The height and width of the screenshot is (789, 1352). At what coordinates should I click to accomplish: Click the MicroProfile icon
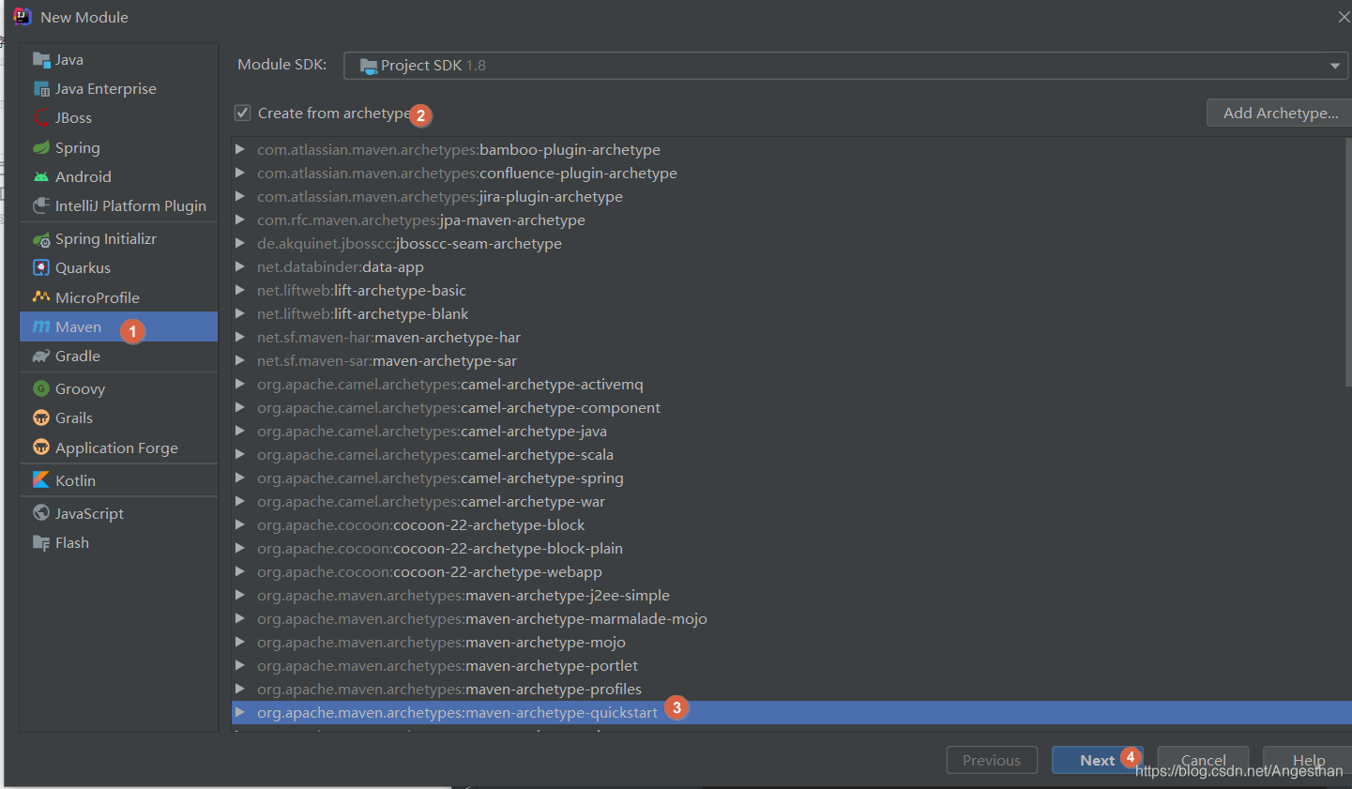point(41,296)
